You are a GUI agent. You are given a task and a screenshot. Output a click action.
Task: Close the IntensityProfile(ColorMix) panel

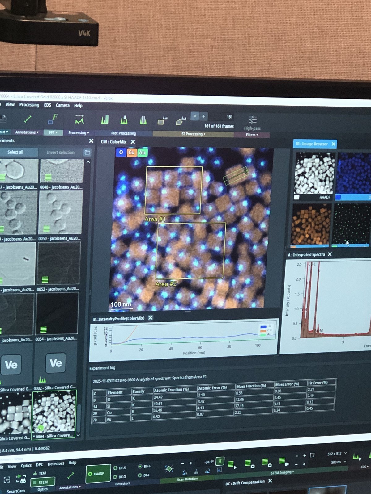coord(151,318)
